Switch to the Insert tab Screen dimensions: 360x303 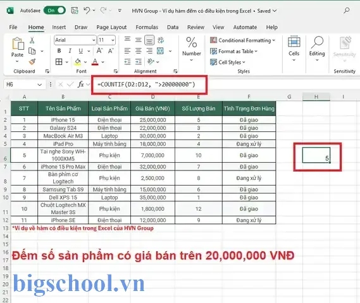pyautogui.click(x=59, y=27)
